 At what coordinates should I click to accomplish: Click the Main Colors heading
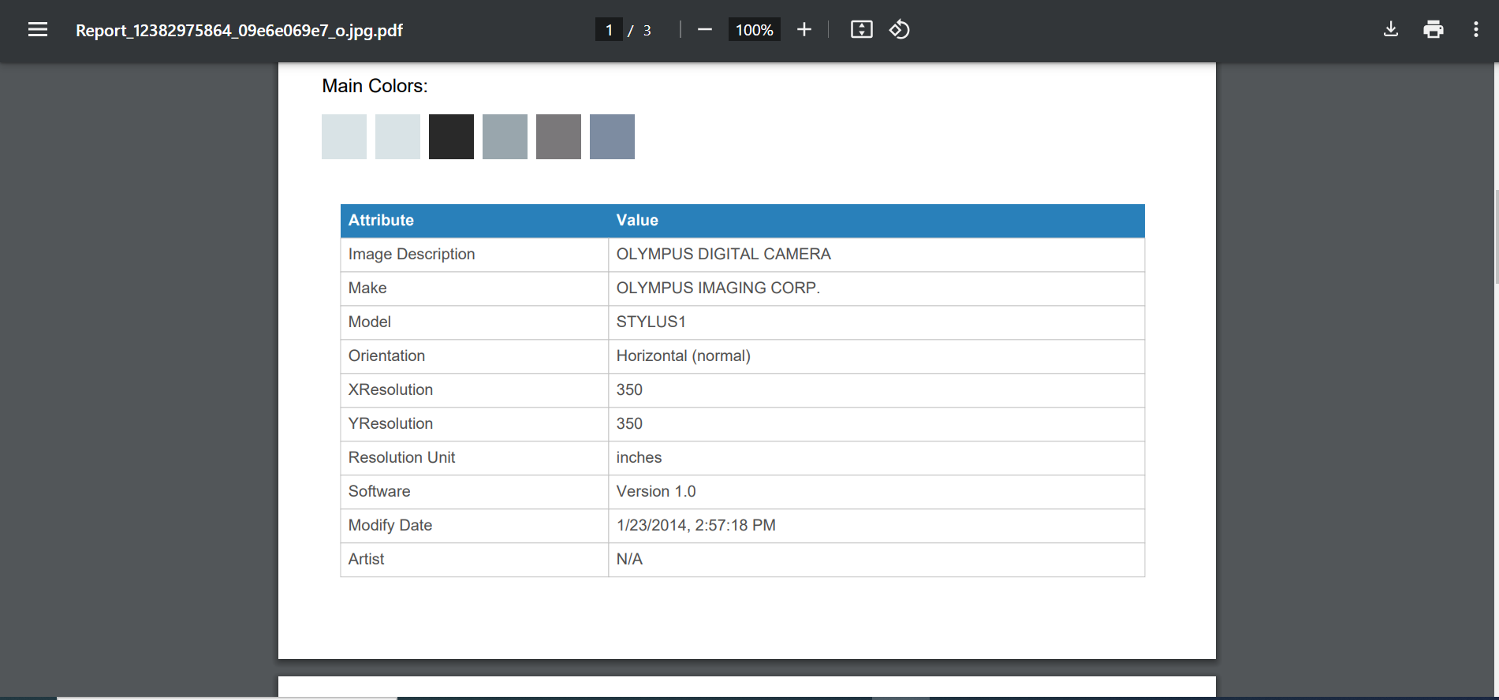[x=375, y=86]
